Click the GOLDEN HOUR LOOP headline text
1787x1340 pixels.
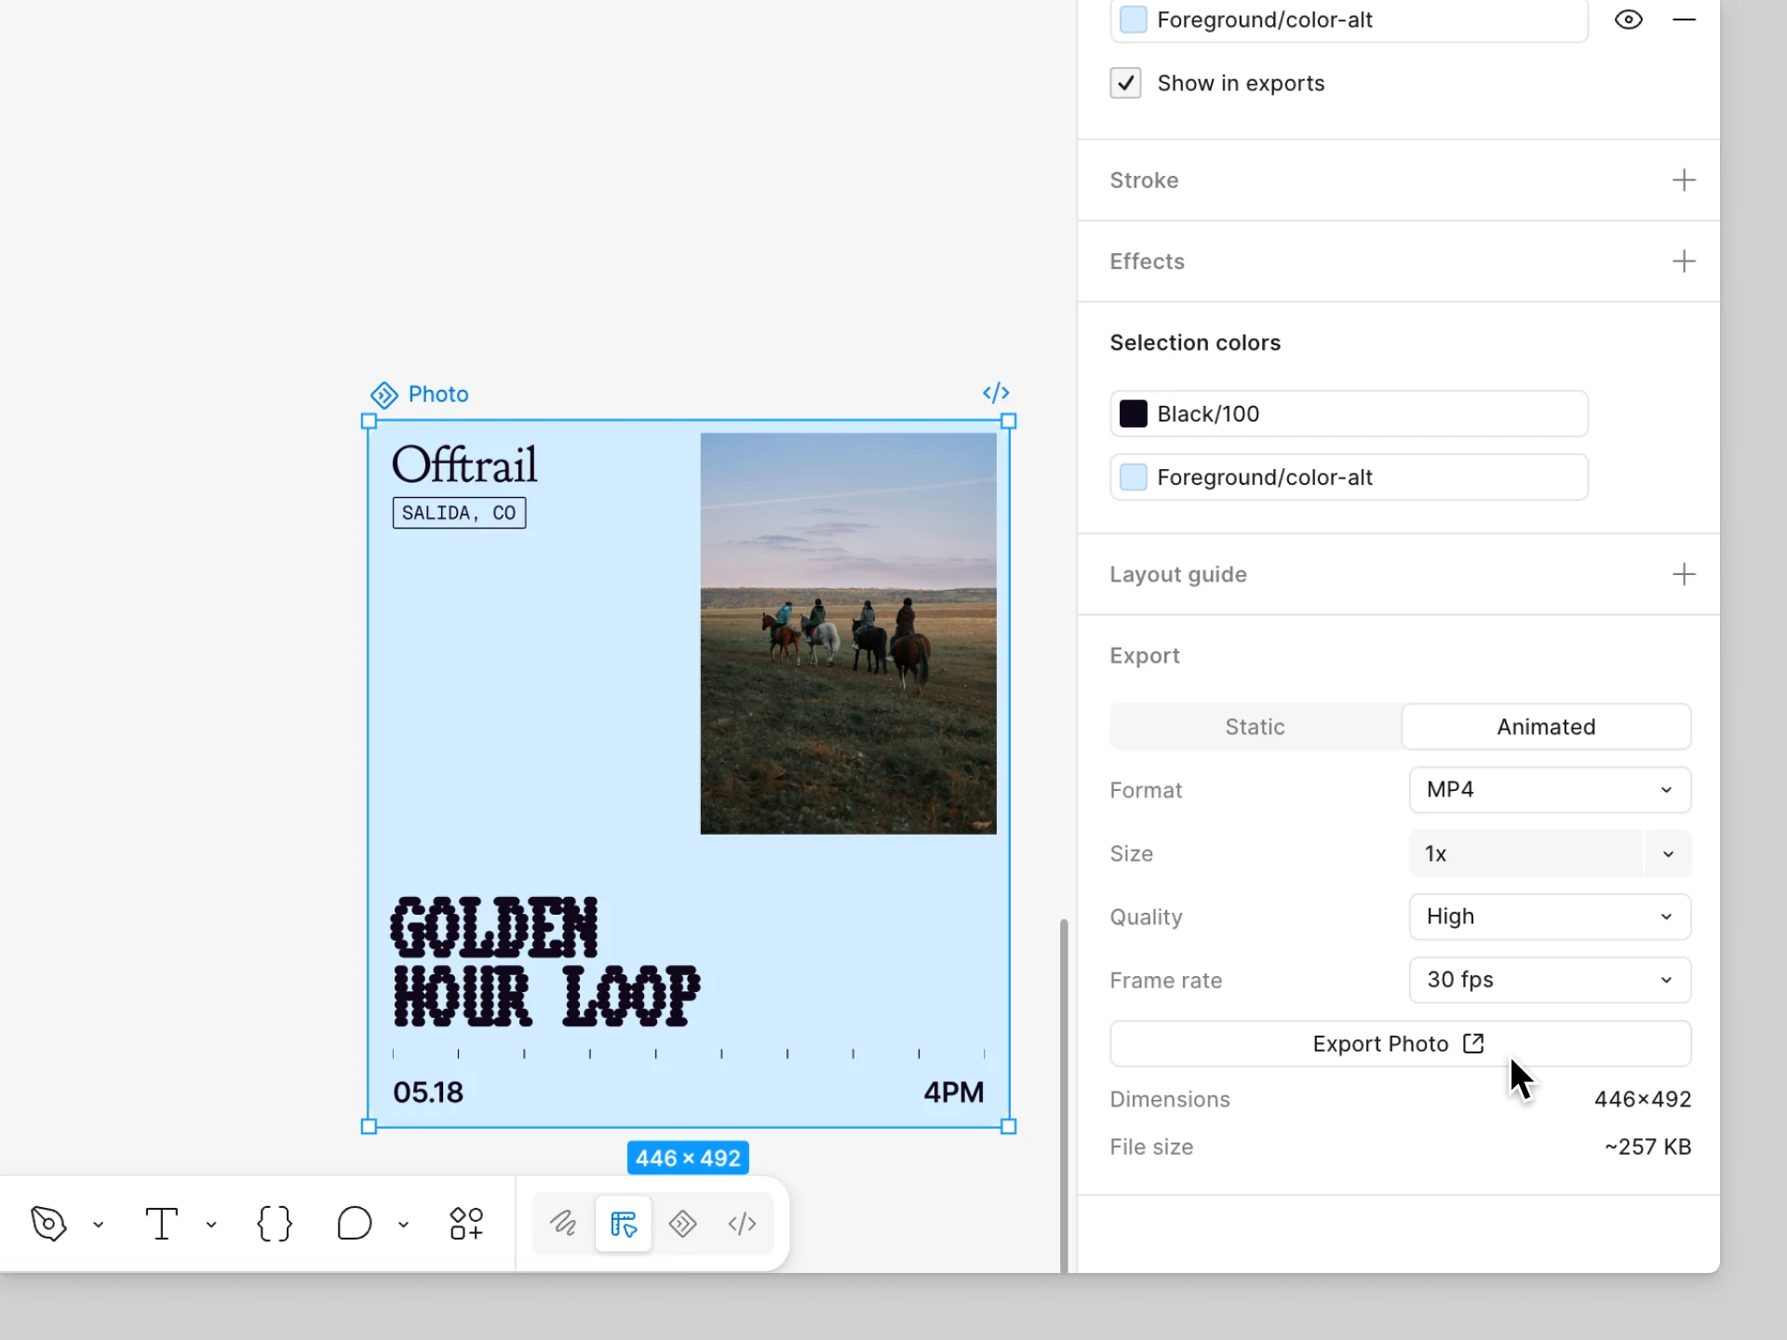coord(545,961)
